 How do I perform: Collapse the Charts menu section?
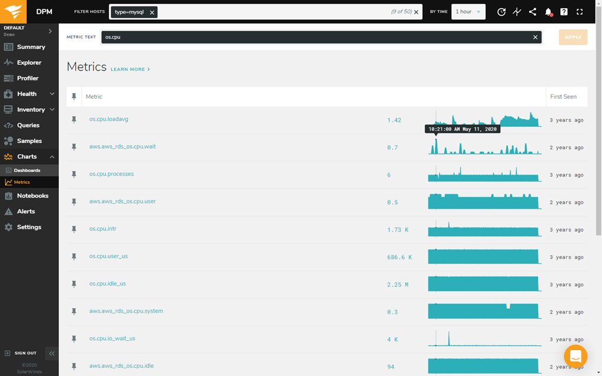(52, 157)
